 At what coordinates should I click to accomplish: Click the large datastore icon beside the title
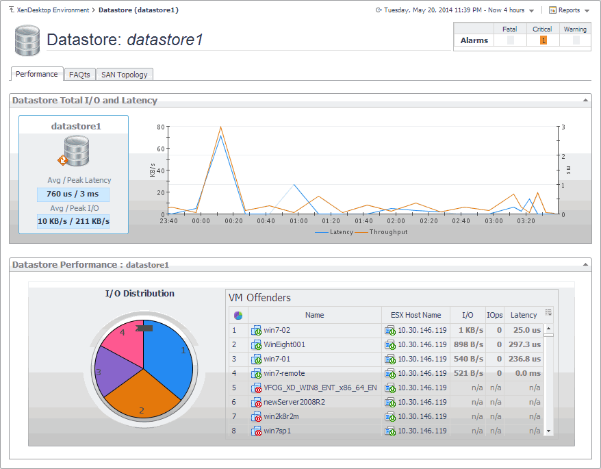coord(28,40)
